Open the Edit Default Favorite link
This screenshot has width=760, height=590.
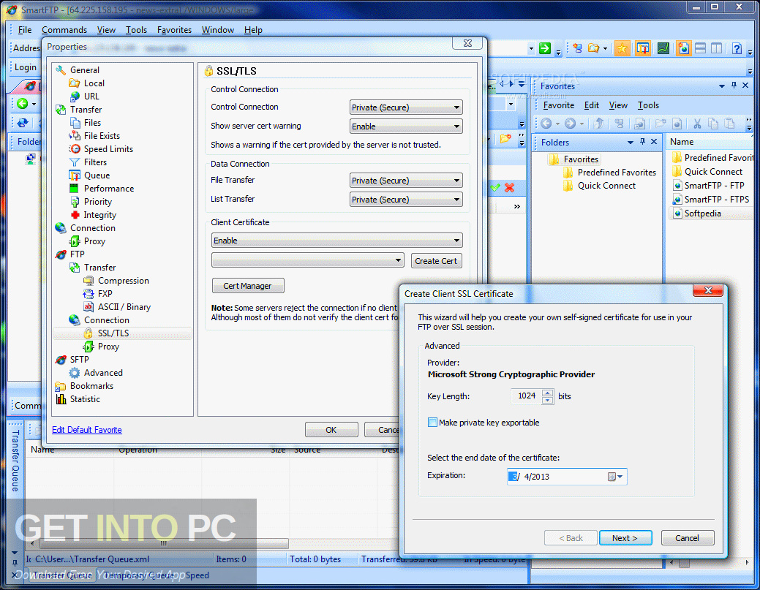(x=87, y=430)
